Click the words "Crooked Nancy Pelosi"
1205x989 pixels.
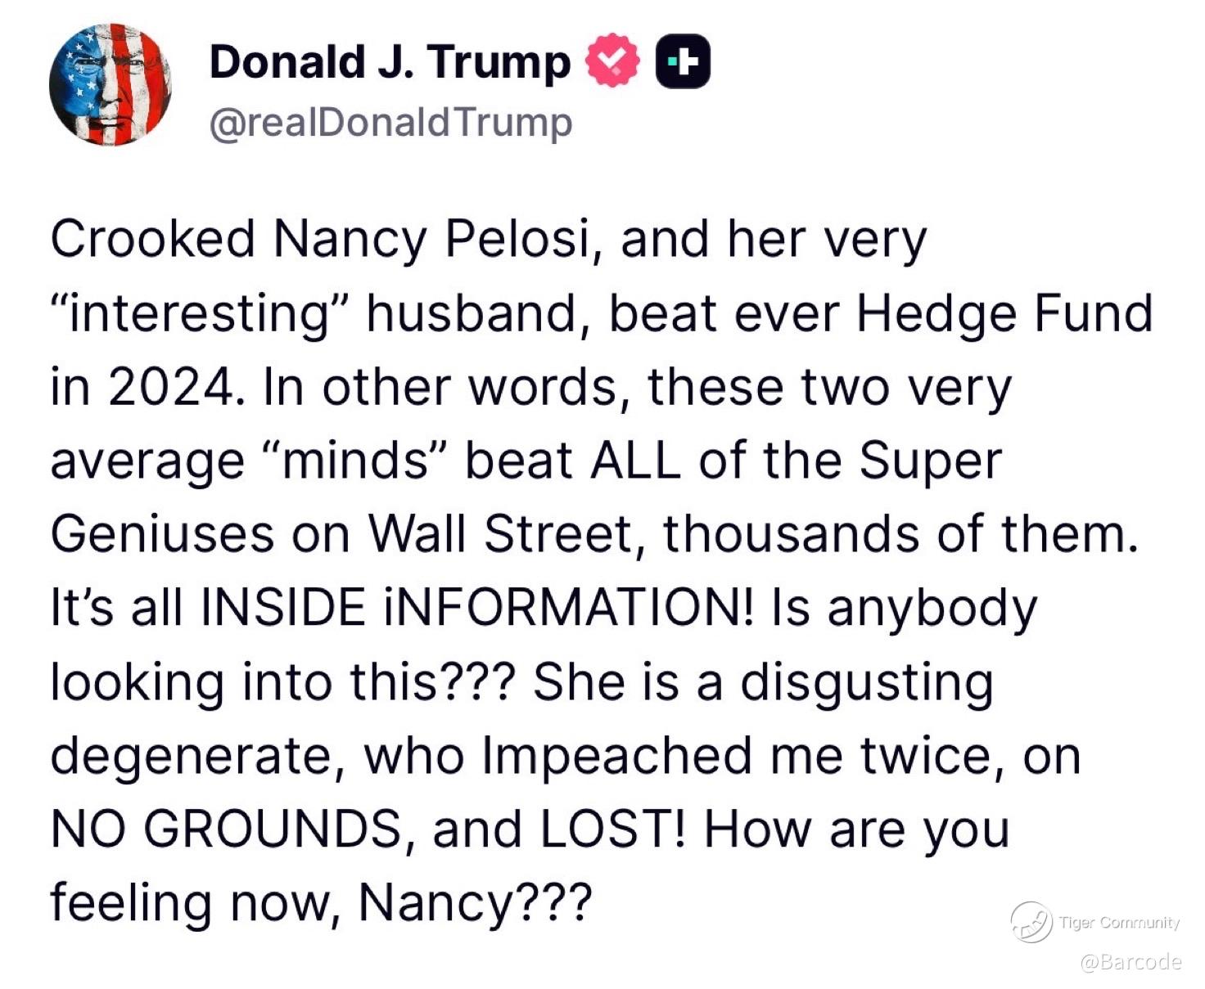point(320,240)
